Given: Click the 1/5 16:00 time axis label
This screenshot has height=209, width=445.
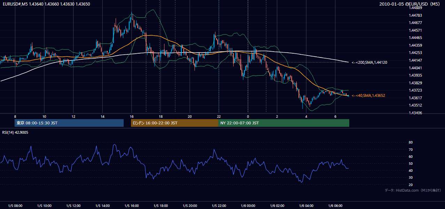Looking at the screenshot, I should click(131, 206).
